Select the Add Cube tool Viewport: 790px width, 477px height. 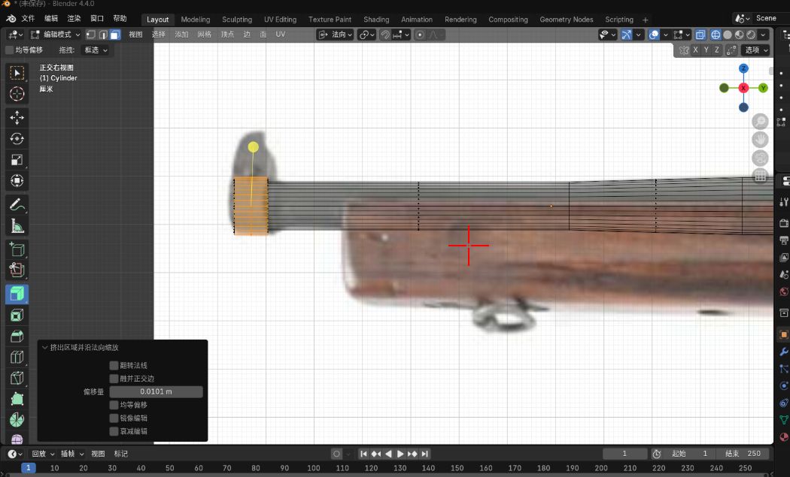click(17, 249)
